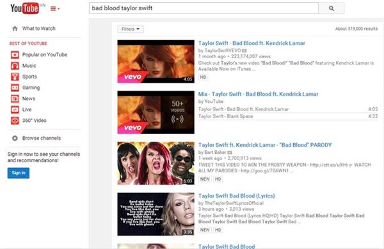Click the Sports trophy icon
The width and height of the screenshot is (384, 249).
pos(15,77)
